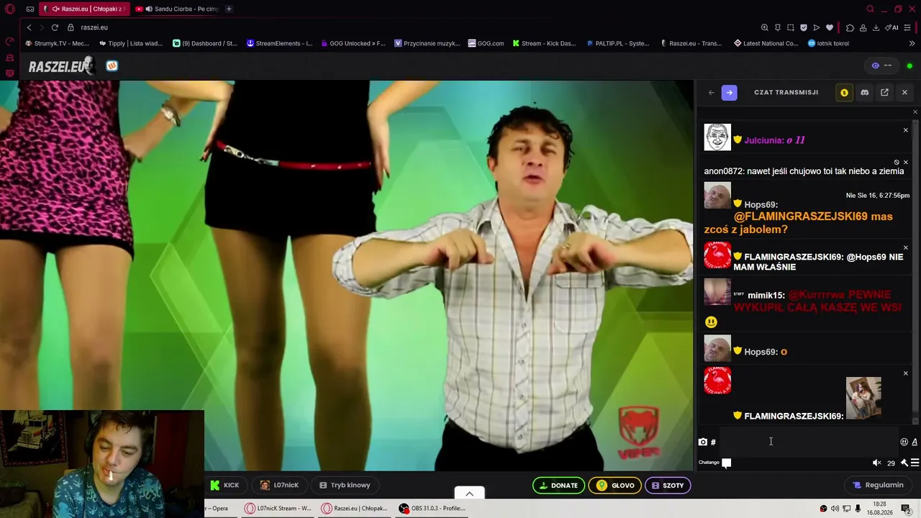Open the Latest National Co... bookmark

point(766,43)
